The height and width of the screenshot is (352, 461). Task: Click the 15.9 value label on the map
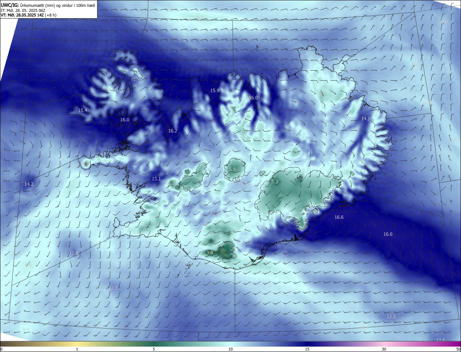215,91
